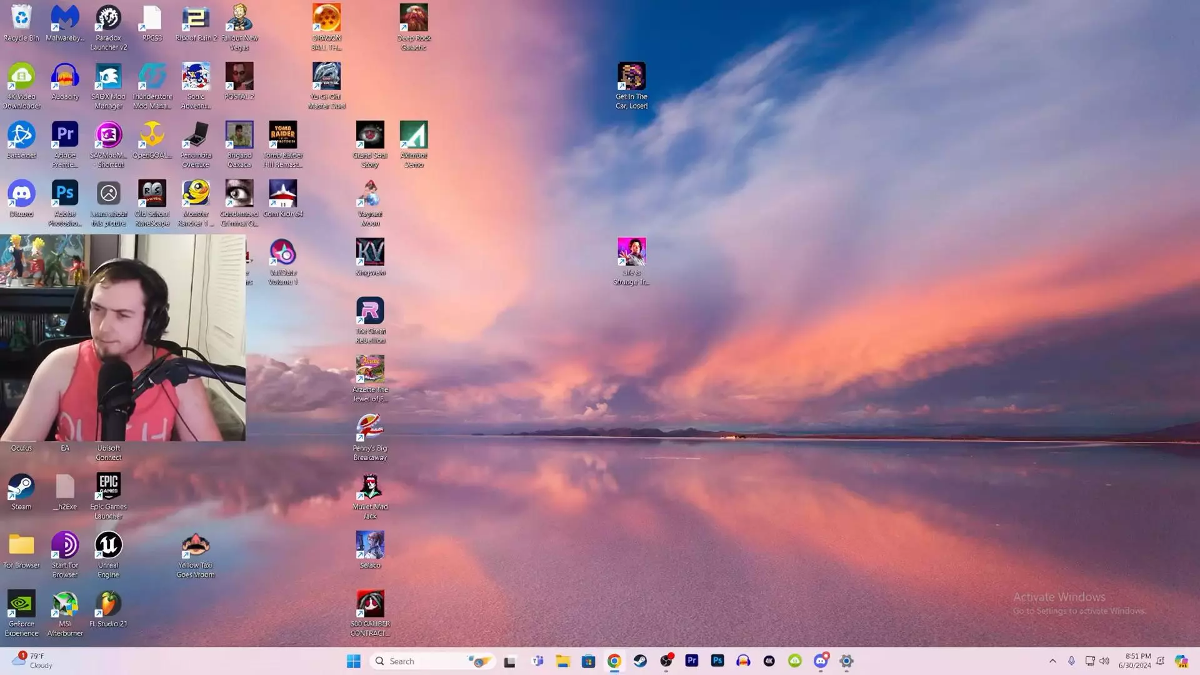Image resolution: width=1200 pixels, height=675 pixels.
Task: Select the Yu-Gi-Oh Master Duel shortcut
Action: point(326,86)
